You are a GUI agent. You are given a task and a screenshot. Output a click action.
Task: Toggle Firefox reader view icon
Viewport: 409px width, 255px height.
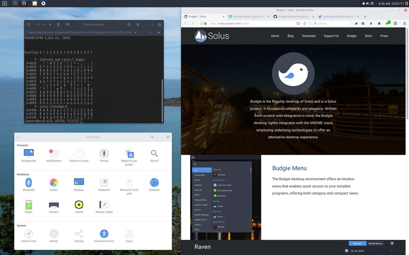pos(298,23)
